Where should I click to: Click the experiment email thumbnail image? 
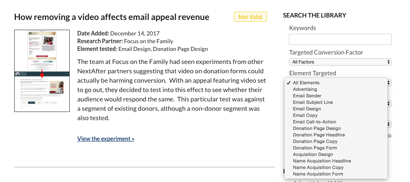42,71
